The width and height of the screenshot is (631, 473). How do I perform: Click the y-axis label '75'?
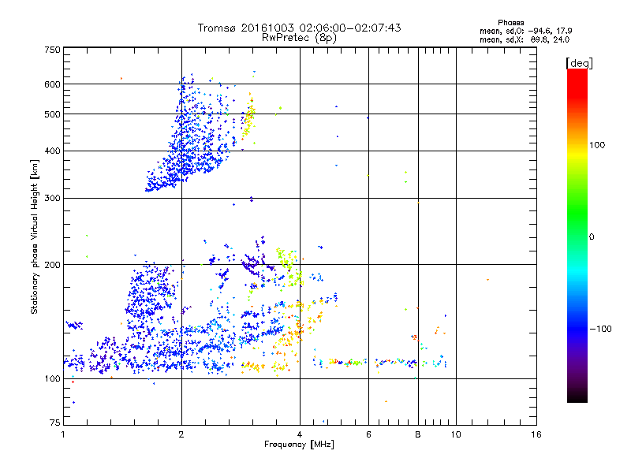(55, 423)
